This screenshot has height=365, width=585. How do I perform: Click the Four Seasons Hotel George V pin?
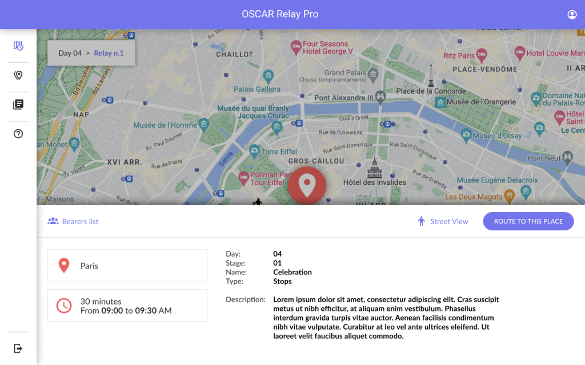296,47
